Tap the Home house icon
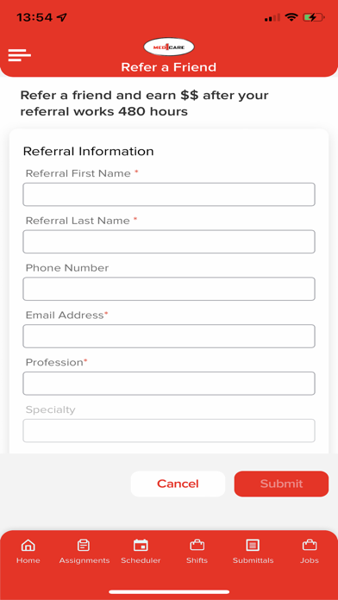Image resolution: width=338 pixels, height=600 pixels. pos(28,545)
